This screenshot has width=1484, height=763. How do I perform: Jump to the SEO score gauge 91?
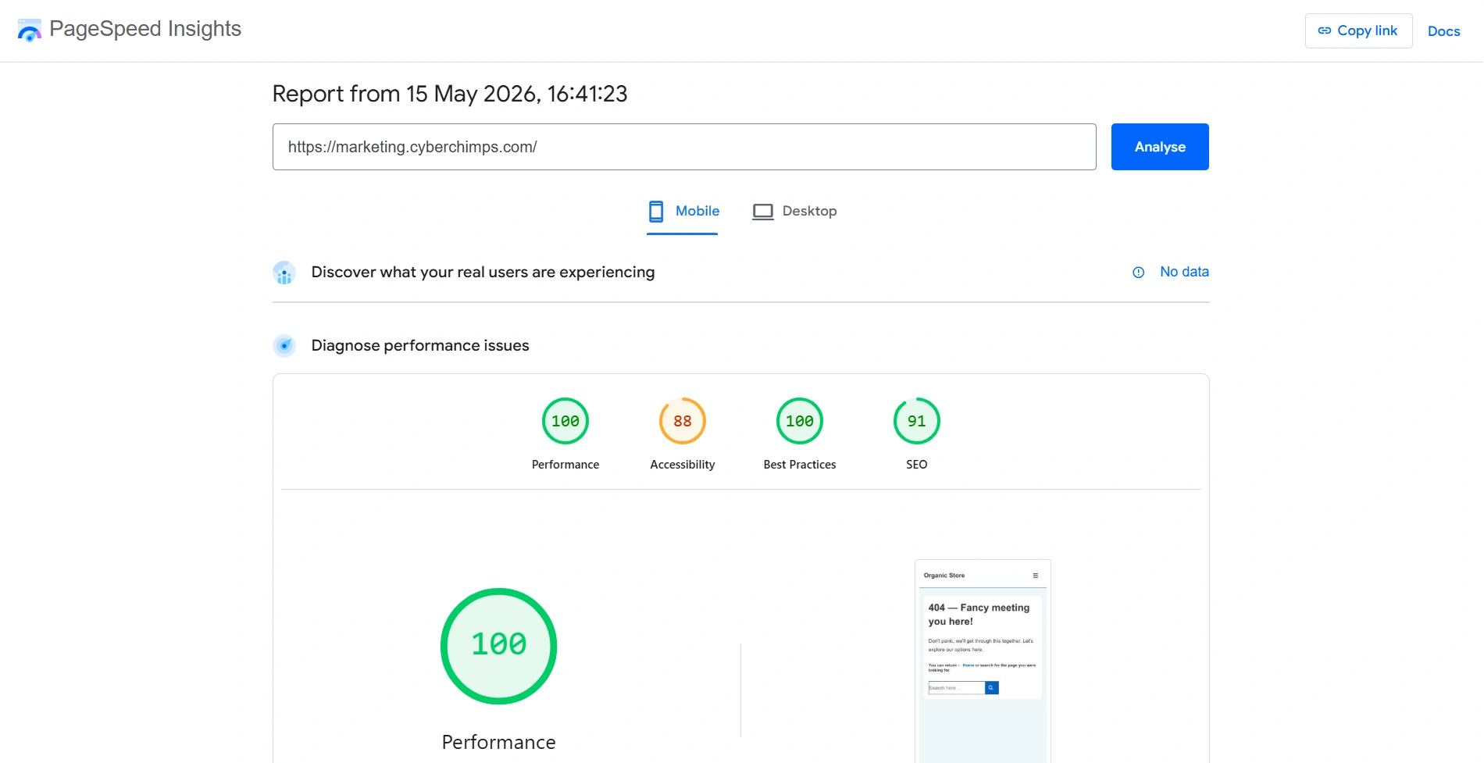coord(917,421)
